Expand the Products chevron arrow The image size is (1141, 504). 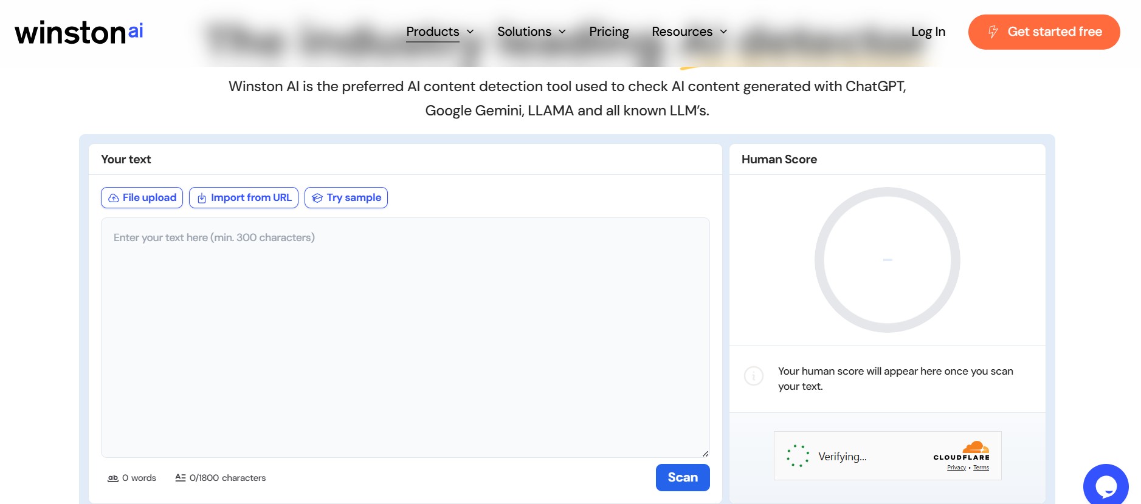click(470, 32)
